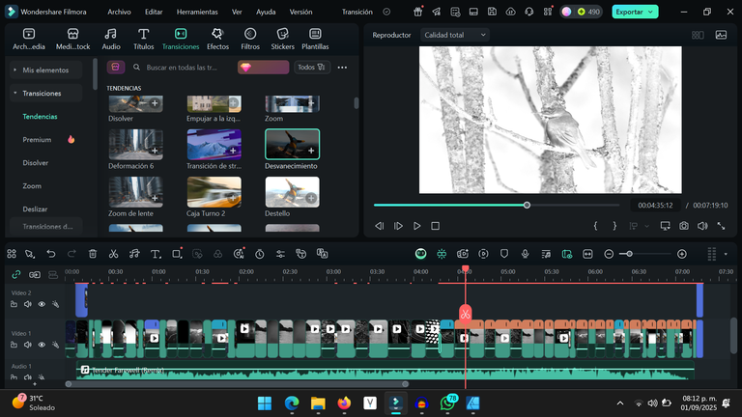This screenshot has height=417, width=742.
Task: Open the Calidad total quality dropdown
Action: (455, 35)
